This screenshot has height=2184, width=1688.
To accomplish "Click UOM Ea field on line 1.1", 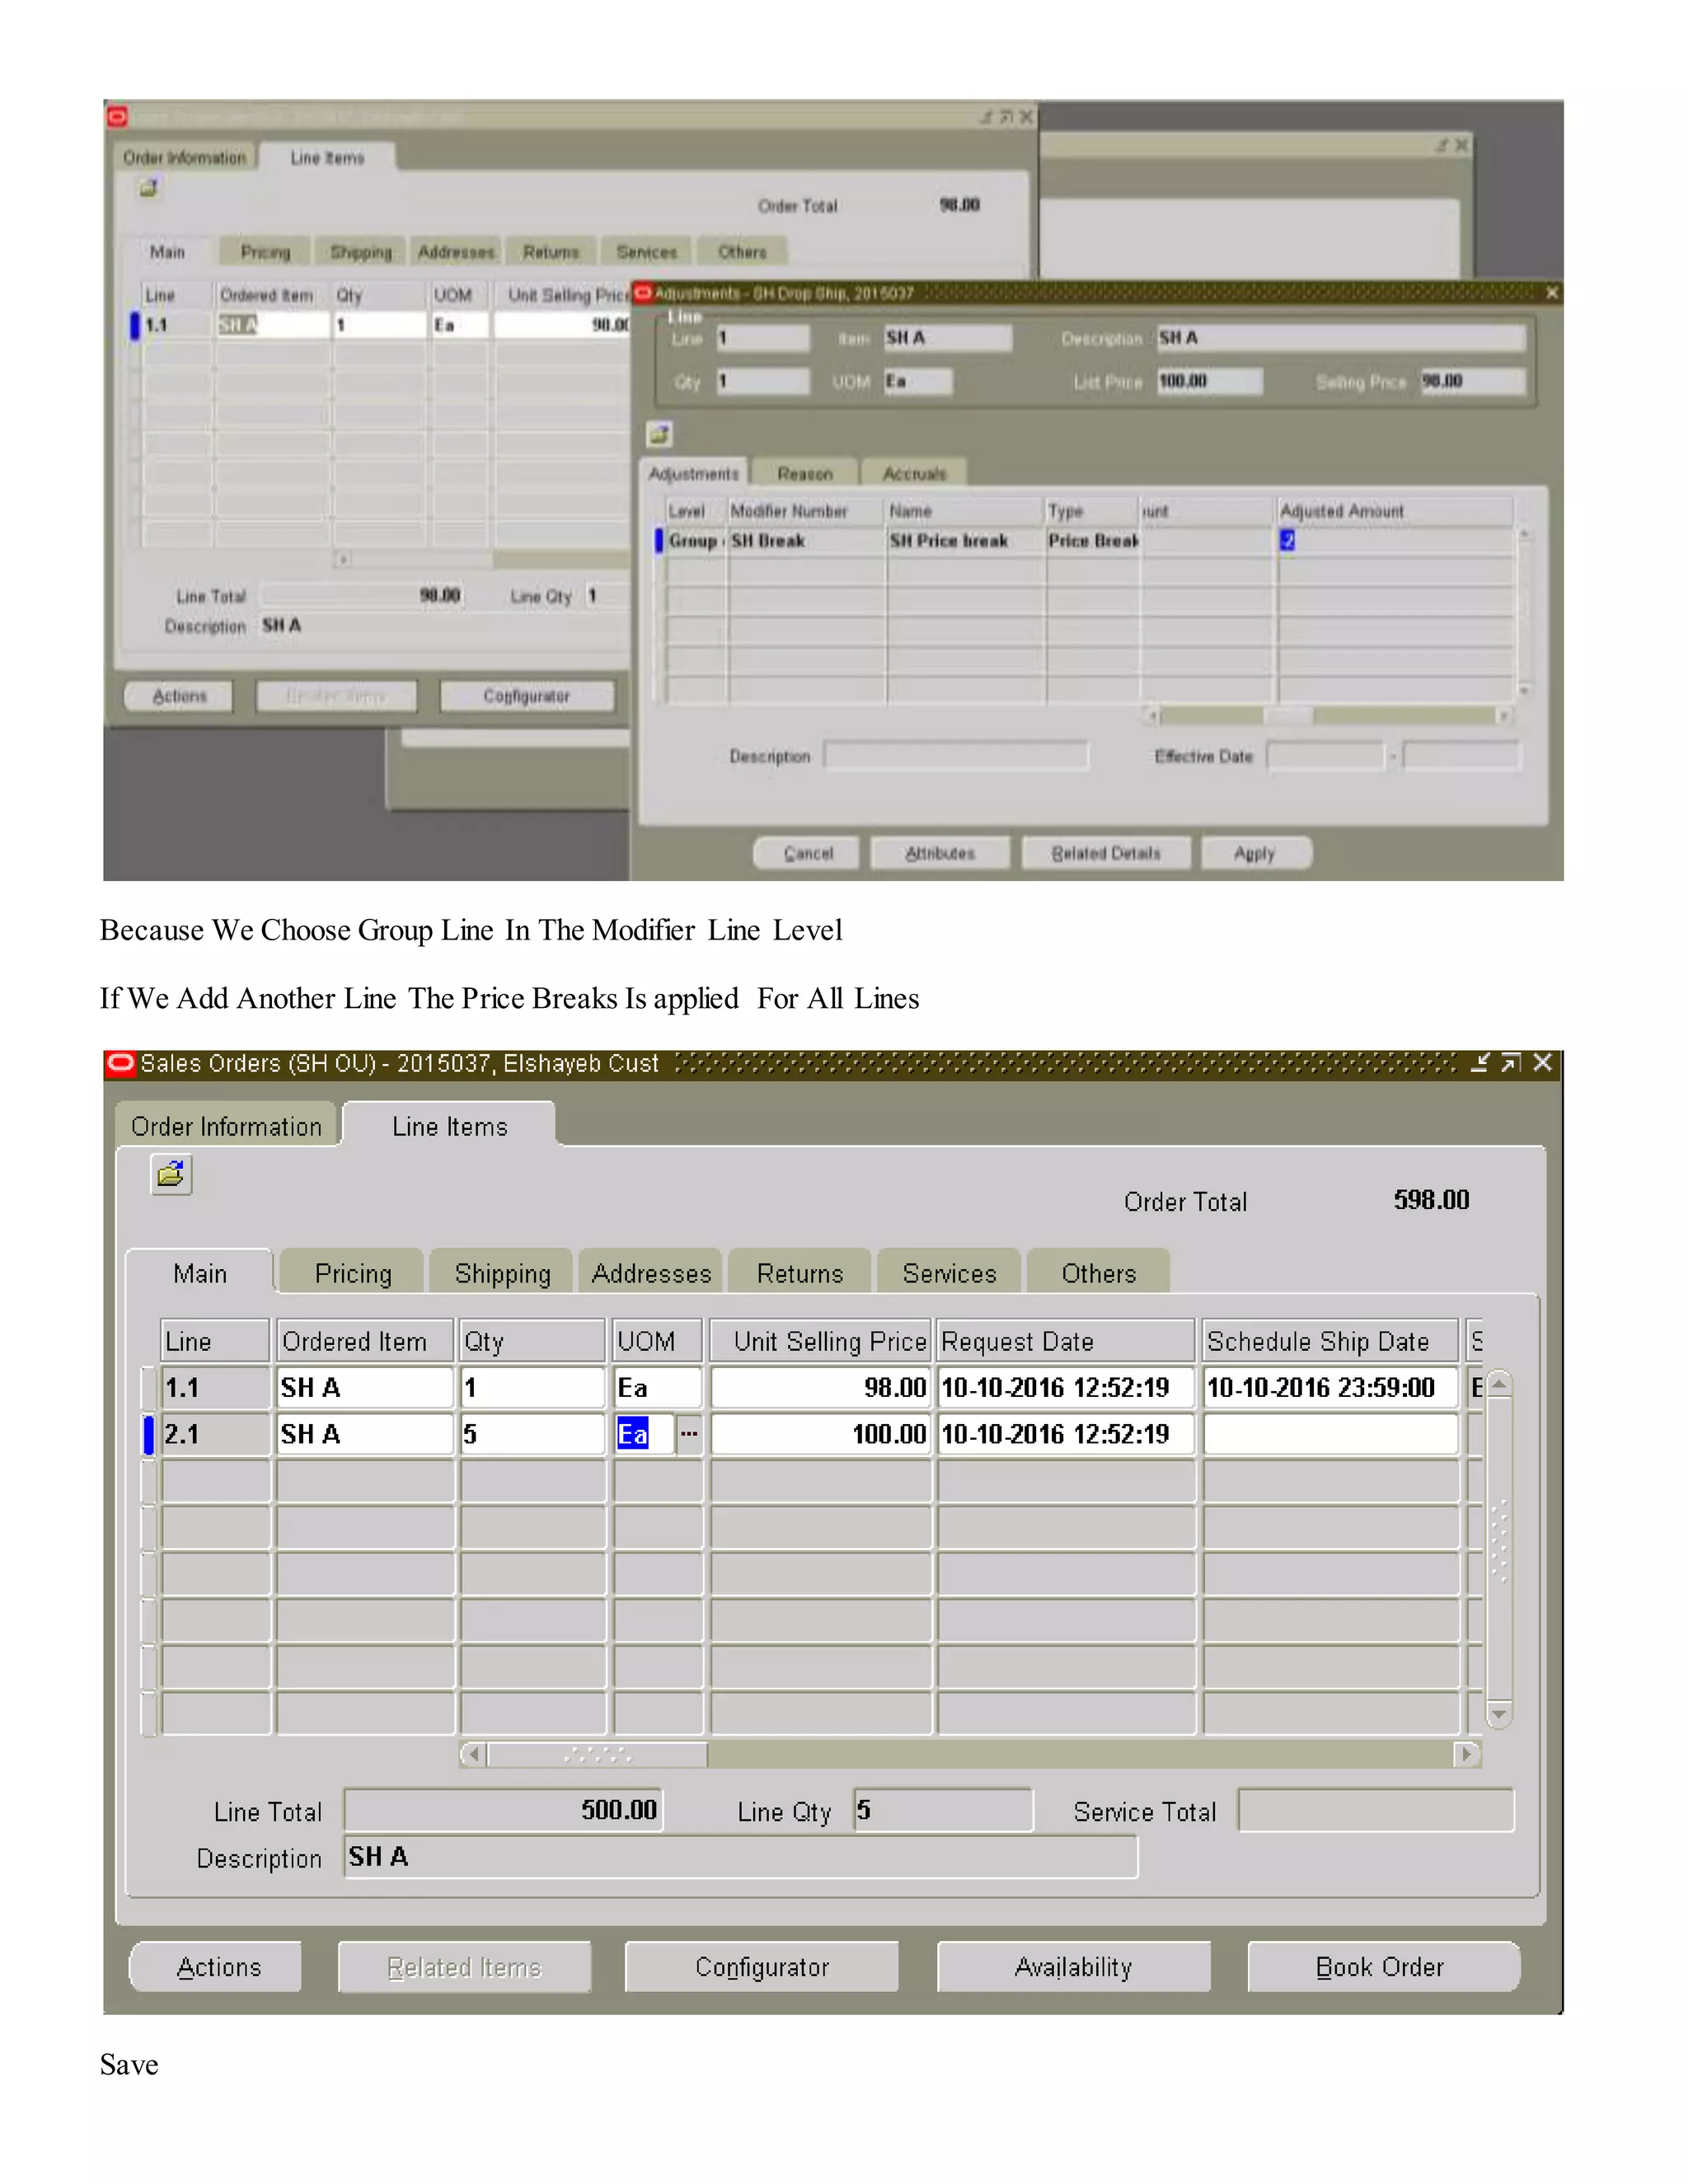I will coord(657,1388).
